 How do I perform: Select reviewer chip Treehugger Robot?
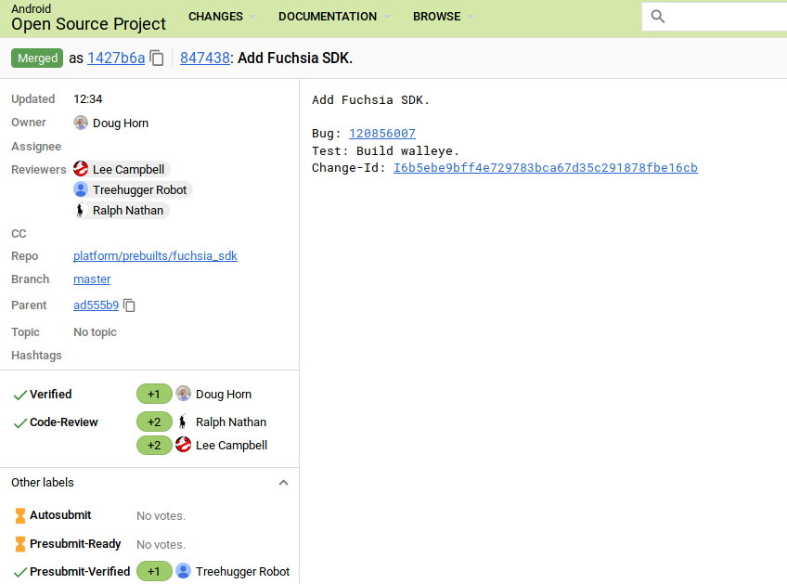pyautogui.click(x=133, y=189)
